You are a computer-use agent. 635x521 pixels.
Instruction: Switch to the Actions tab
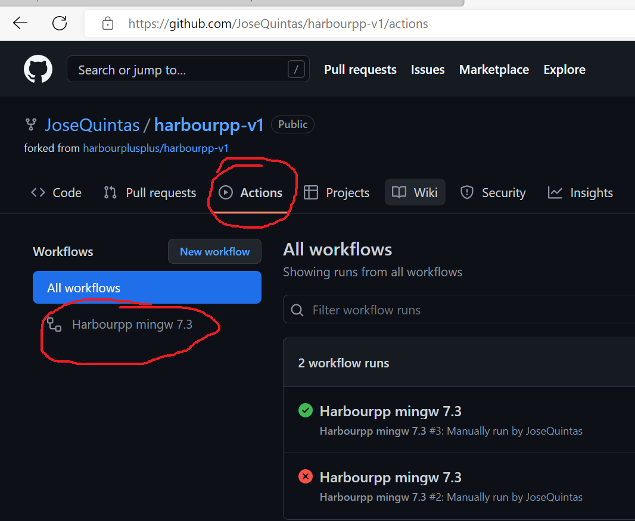[x=251, y=193]
